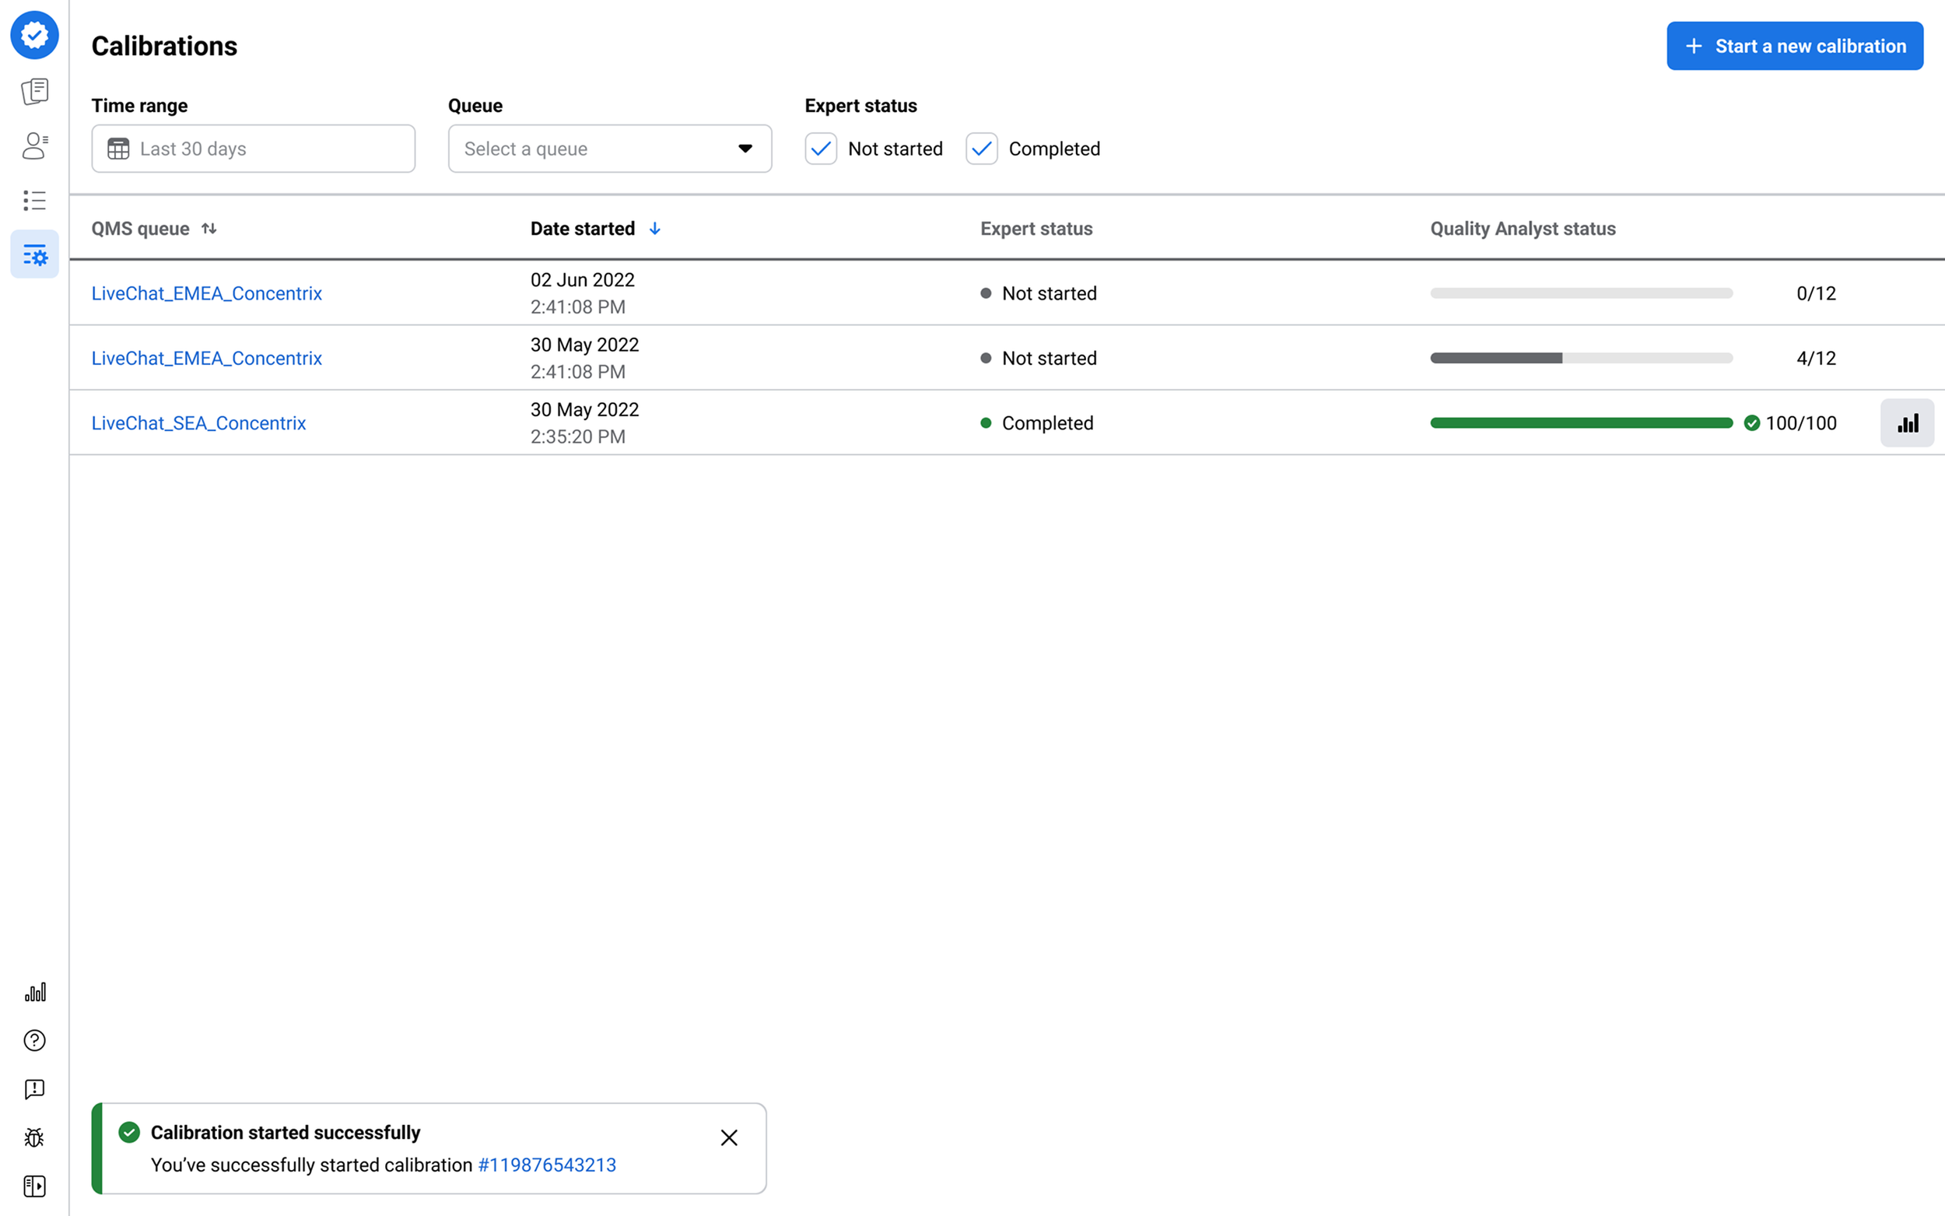Image resolution: width=1945 pixels, height=1216 pixels.
Task: Select the user profile icon in sidebar
Action: coord(34,145)
